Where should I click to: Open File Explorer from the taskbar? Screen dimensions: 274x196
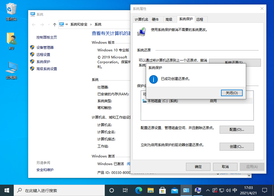click(x=150, y=190)
